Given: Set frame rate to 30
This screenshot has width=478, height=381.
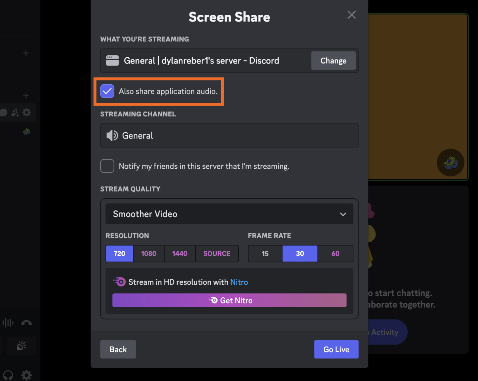Looking at the screenshot, I should 300,254.
